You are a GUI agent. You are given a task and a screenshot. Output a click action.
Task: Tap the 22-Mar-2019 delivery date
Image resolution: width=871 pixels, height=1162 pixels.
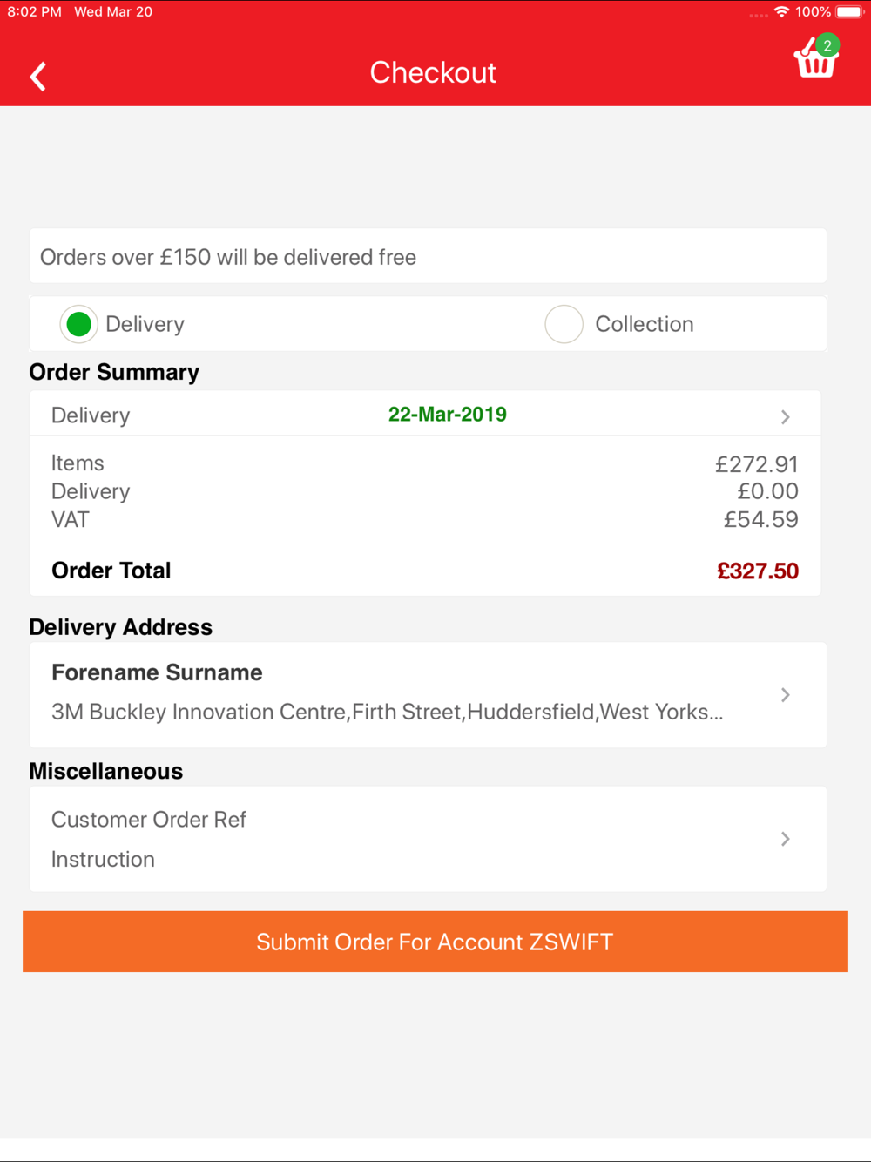point(448,415)
